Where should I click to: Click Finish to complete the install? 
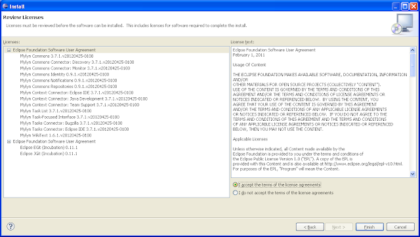pos(369,226)
